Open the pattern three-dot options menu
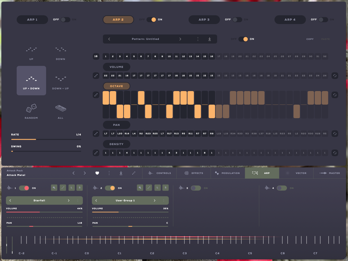 click(198, 39)
